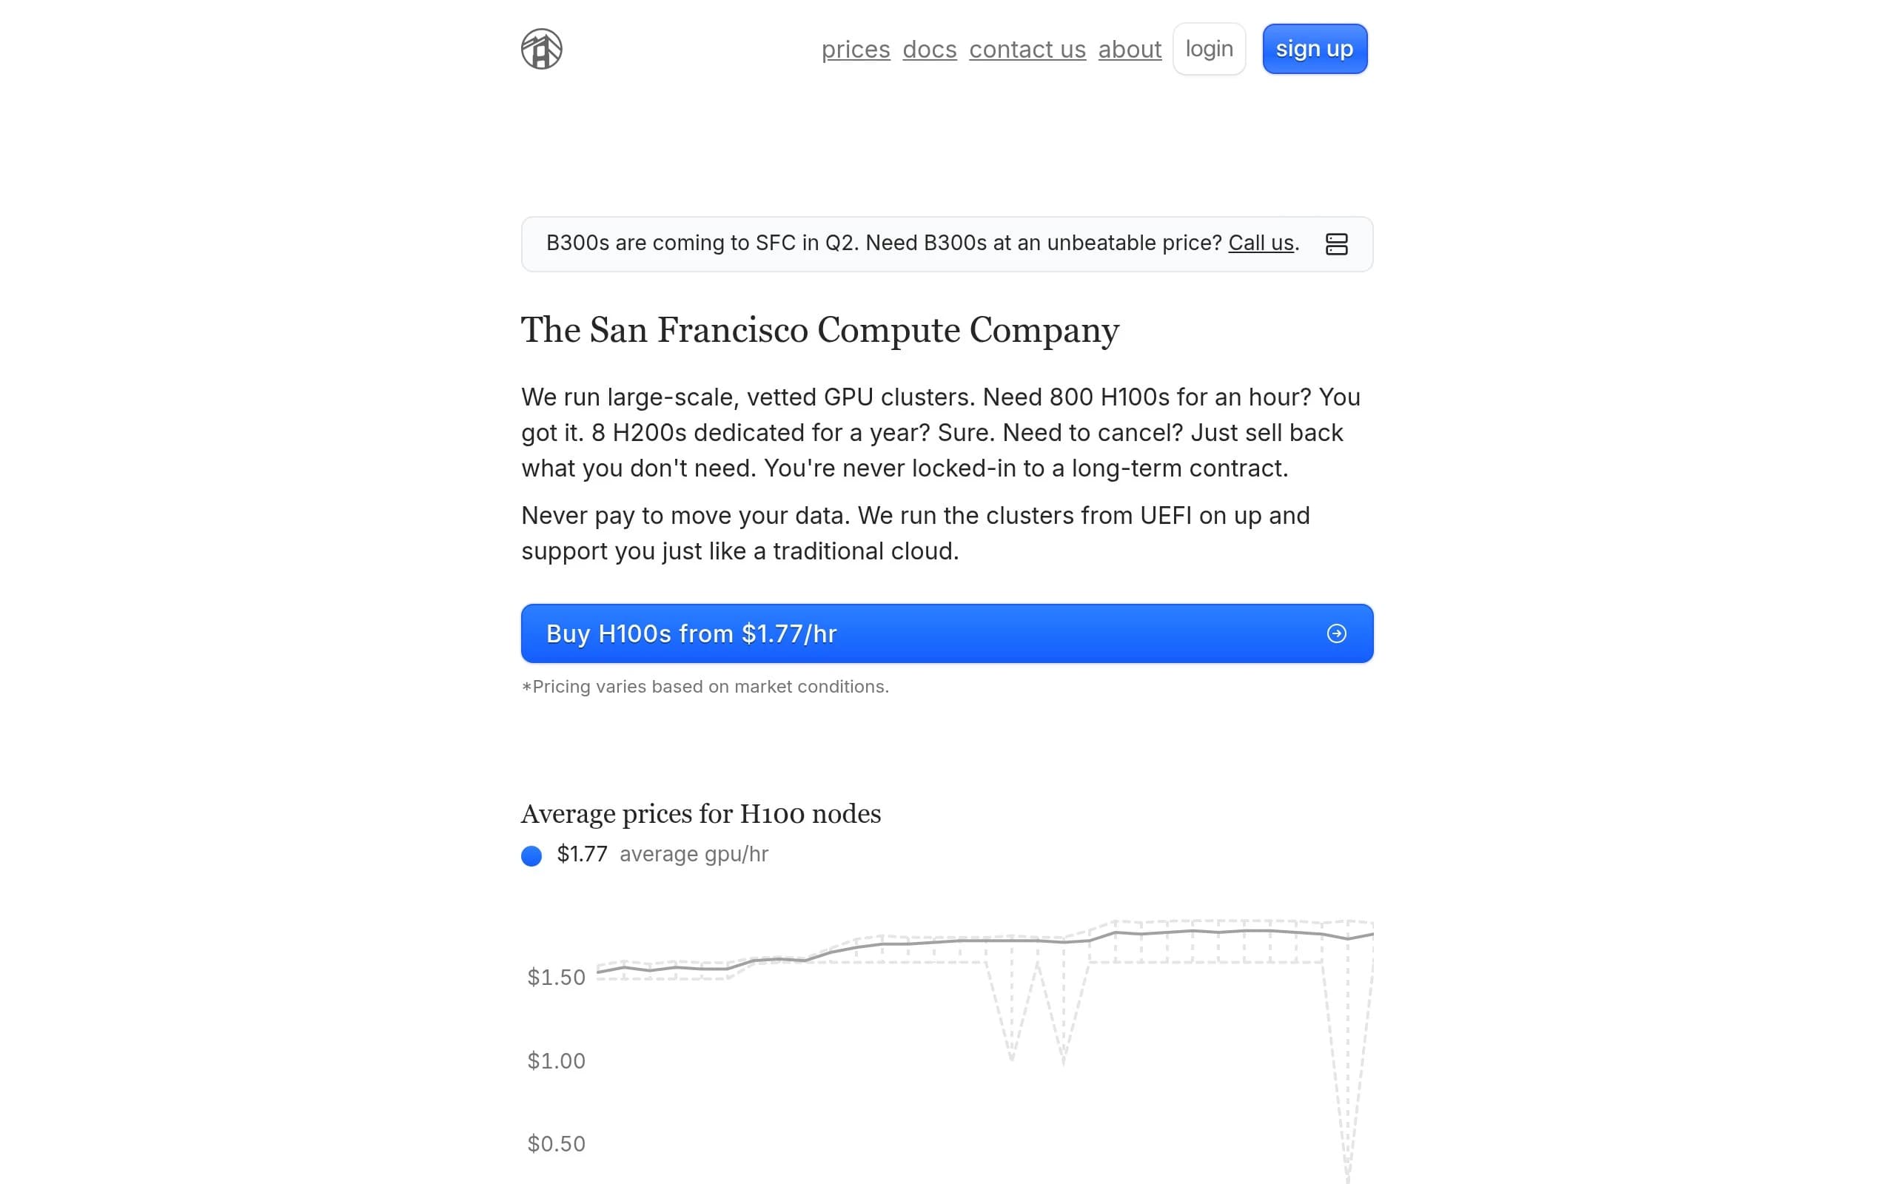Open the docs link in navigation

click(929, 50)
